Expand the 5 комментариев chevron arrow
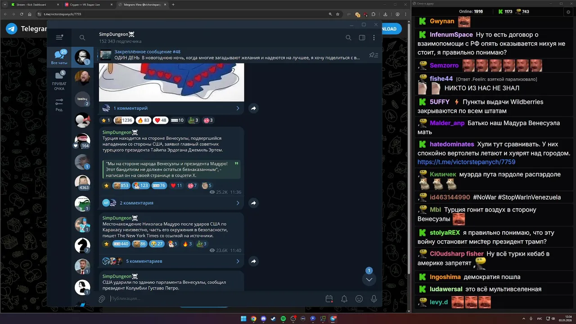The width and height of the screenshot is (576, 324). click(x=238, y=261)
